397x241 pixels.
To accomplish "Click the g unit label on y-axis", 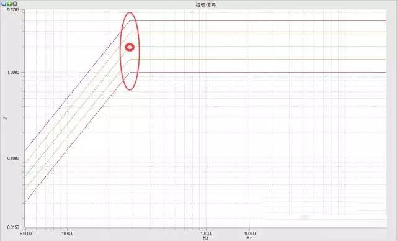I will [x=5, y=118].
